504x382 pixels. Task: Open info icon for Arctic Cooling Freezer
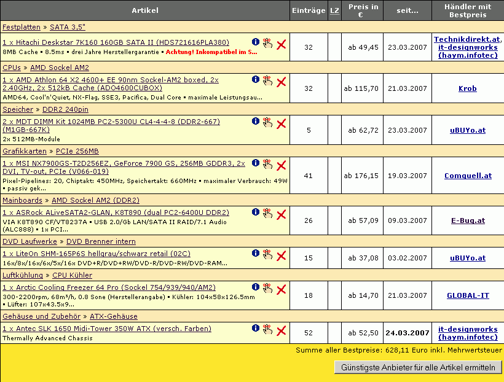click(256, 287)
